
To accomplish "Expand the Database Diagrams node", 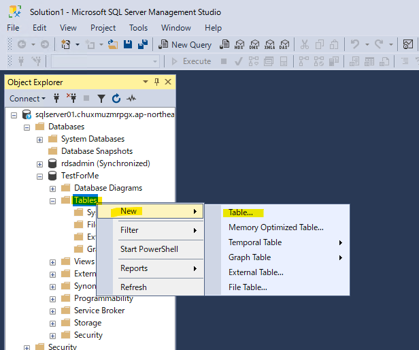I will (52, 189).
